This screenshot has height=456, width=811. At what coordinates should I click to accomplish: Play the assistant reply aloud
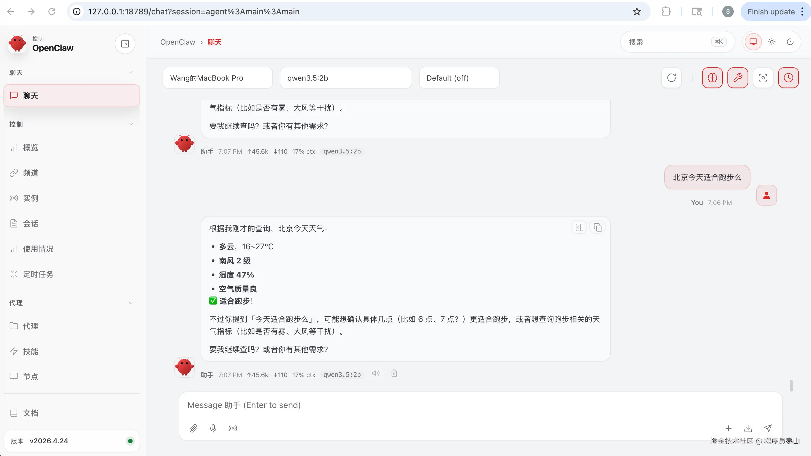tap(376, 373)
